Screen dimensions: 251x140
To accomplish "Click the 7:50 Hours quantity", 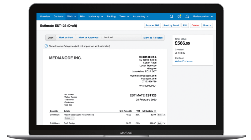I will click(54, 123).
